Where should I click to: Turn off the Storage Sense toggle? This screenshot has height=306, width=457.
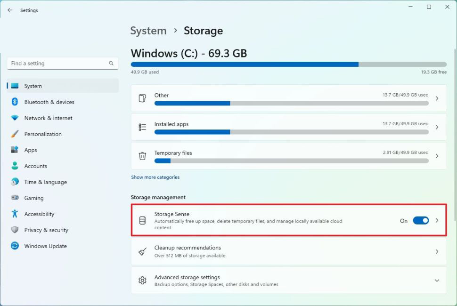pos(421,220)
